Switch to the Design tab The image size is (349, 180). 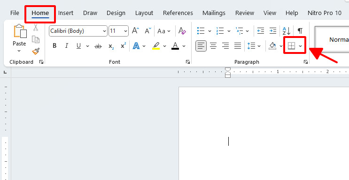tap(116, 13)
